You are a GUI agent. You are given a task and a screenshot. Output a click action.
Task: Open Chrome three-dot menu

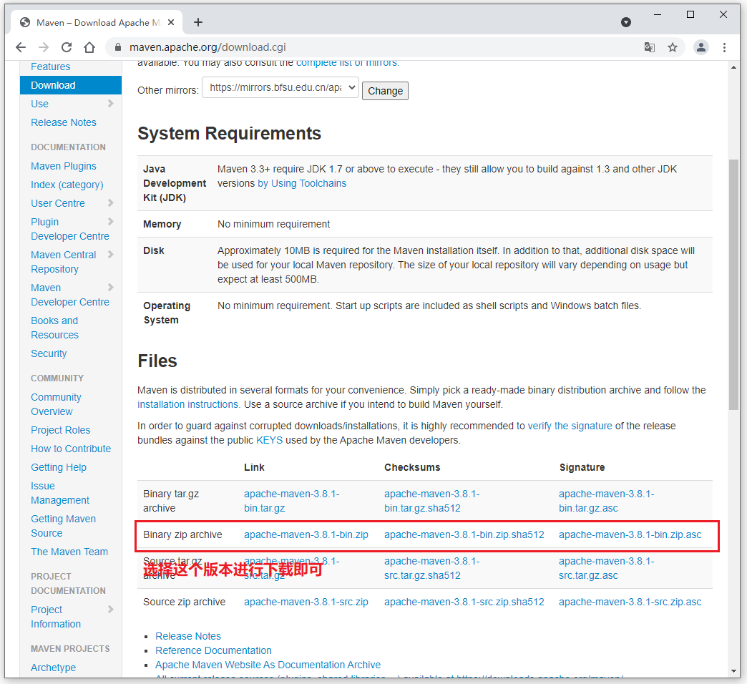click(724, 47)
